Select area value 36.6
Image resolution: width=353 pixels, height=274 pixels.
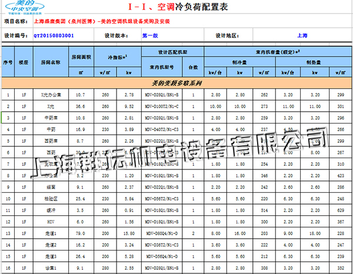pos(81,106)
